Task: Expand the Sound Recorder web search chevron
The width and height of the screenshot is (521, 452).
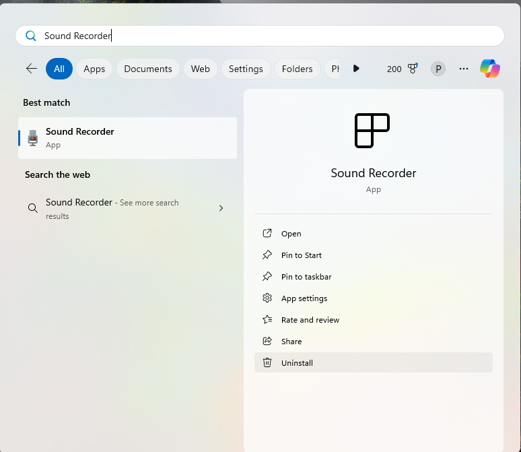Action: click(x=221, y=209)
